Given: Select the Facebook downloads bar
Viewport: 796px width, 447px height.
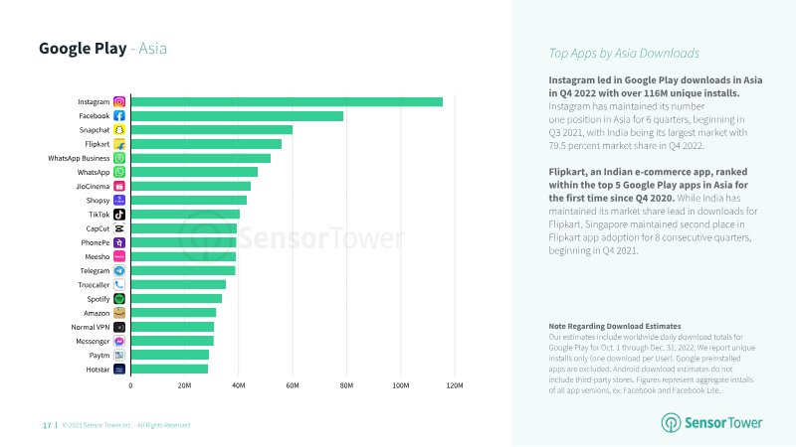Looking at the screenshot, I should (237, 116).
